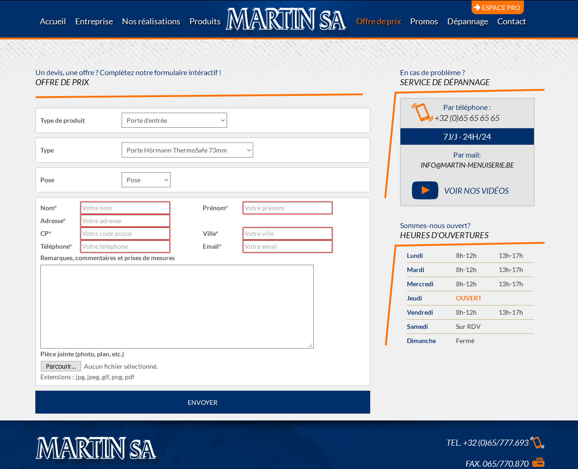Click the Aucun fichier sélectionné text
The width and height of the screenshot is (578, 469).
pyautogui.click(x=121, y=366)
